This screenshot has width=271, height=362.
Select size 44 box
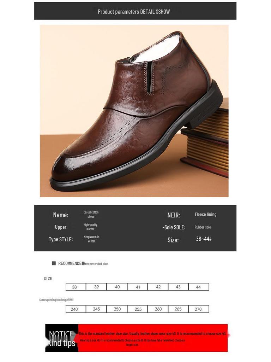pyautogui.click(x=199, y=287)
